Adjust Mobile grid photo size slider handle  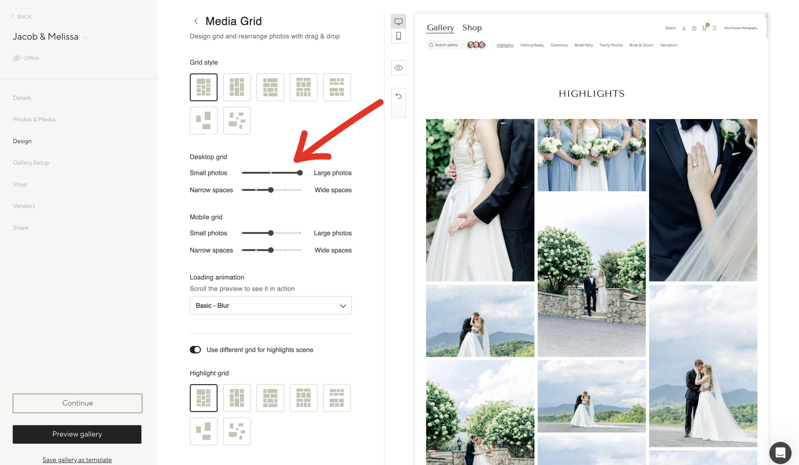point(271,233)
